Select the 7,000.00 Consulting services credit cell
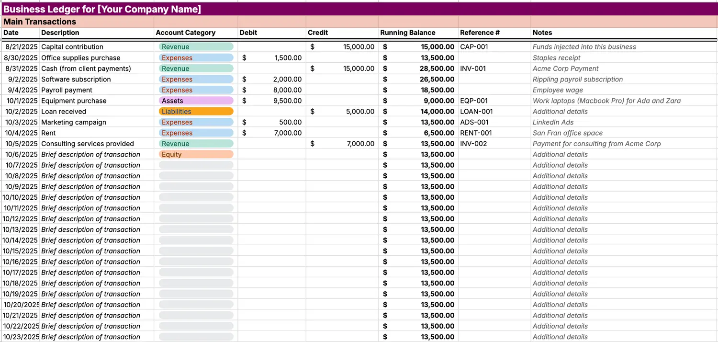 tap(342, 144)
